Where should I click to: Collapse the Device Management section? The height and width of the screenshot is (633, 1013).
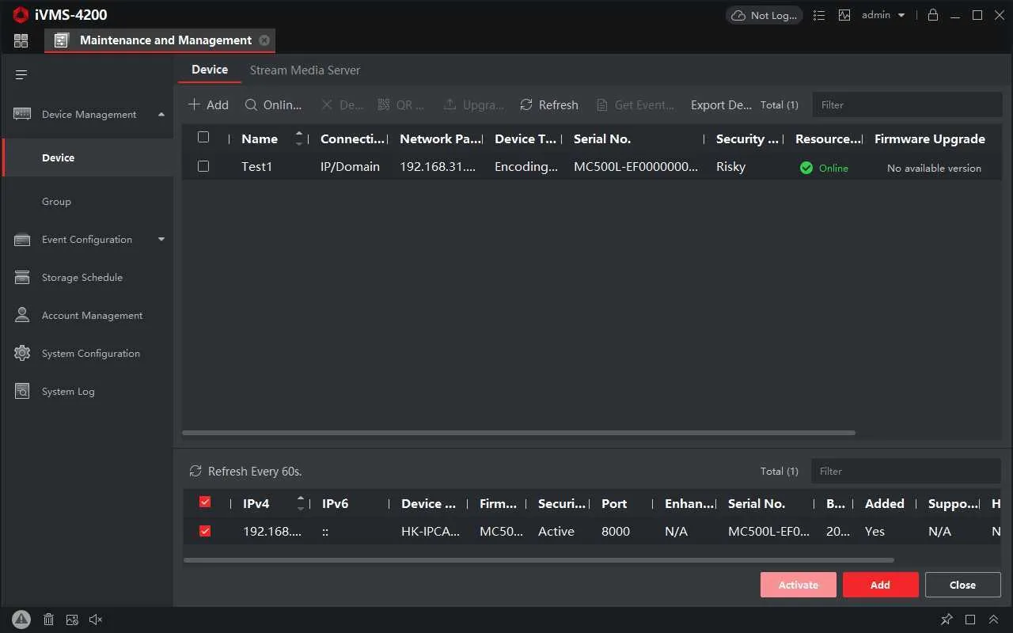161,115
